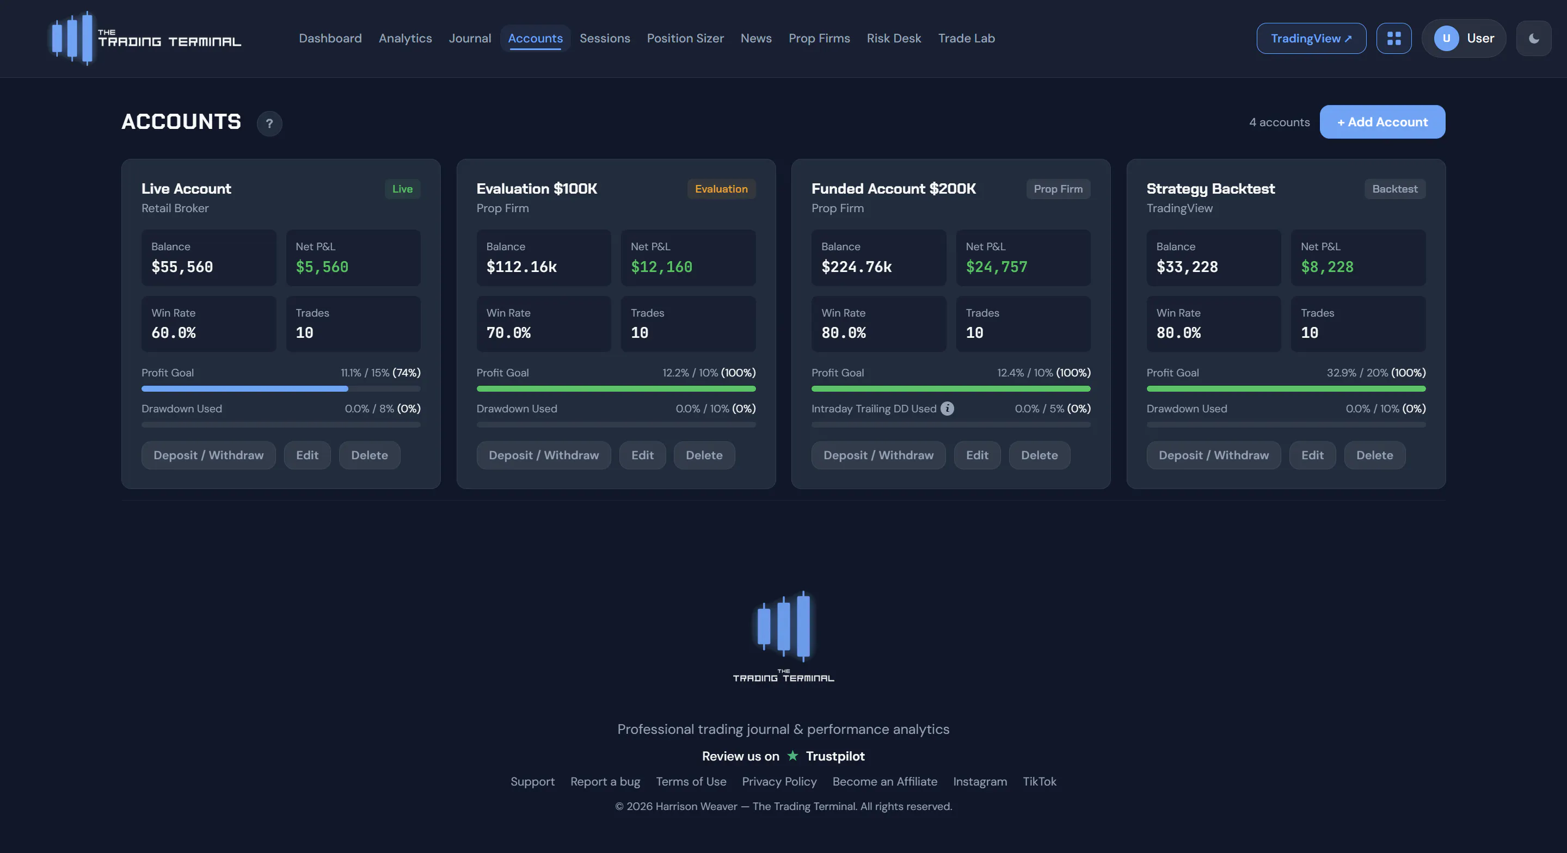Open the accounts help question mark icon

[269, 123]
